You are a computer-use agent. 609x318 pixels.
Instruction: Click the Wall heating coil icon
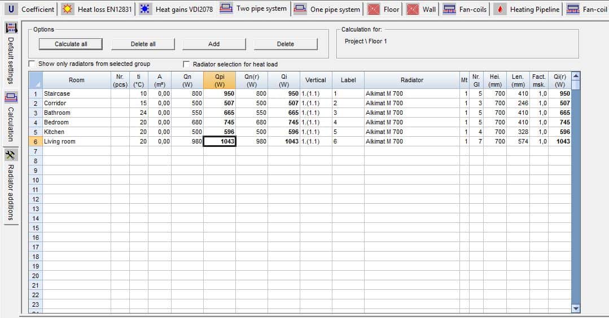413,9
